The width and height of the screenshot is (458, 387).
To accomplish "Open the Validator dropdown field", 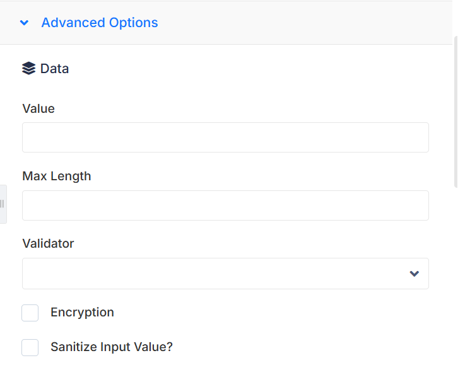I will (x=225, y=274).
